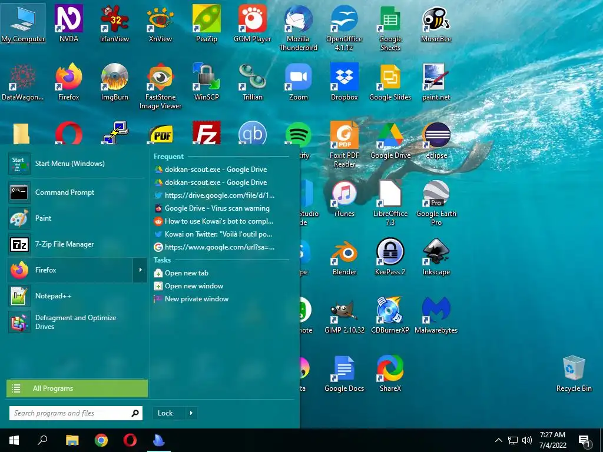The height and width of the screenshot is (452, 603).
Task: Launch IrfanView from the desktop
Action: 114,23
